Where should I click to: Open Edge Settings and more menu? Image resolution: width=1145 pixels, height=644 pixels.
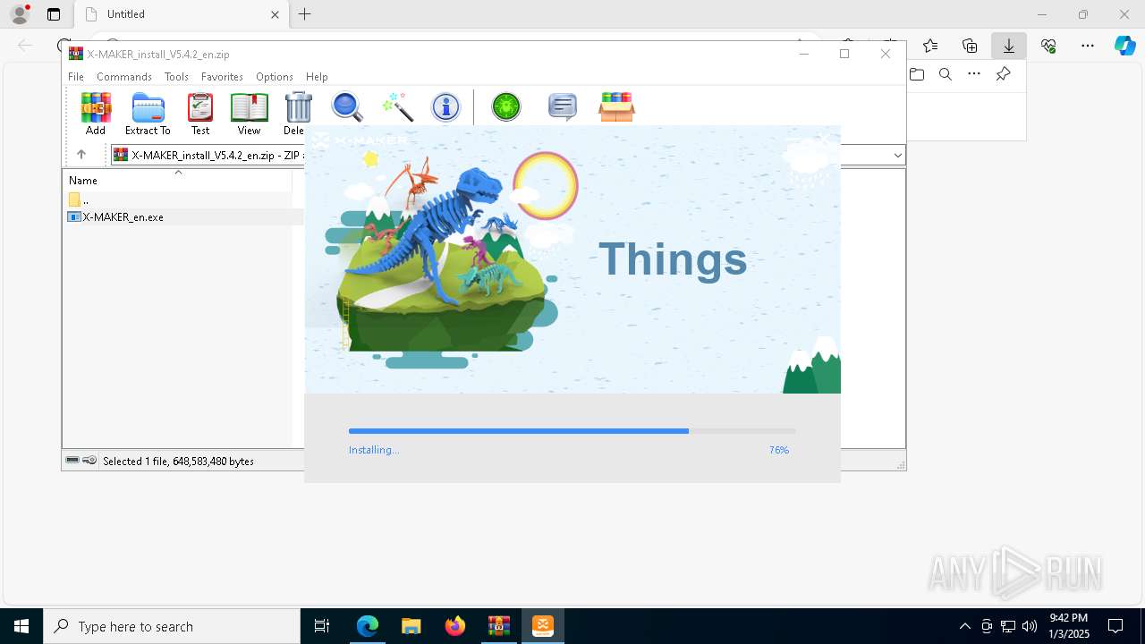(x=1088, y=46)
